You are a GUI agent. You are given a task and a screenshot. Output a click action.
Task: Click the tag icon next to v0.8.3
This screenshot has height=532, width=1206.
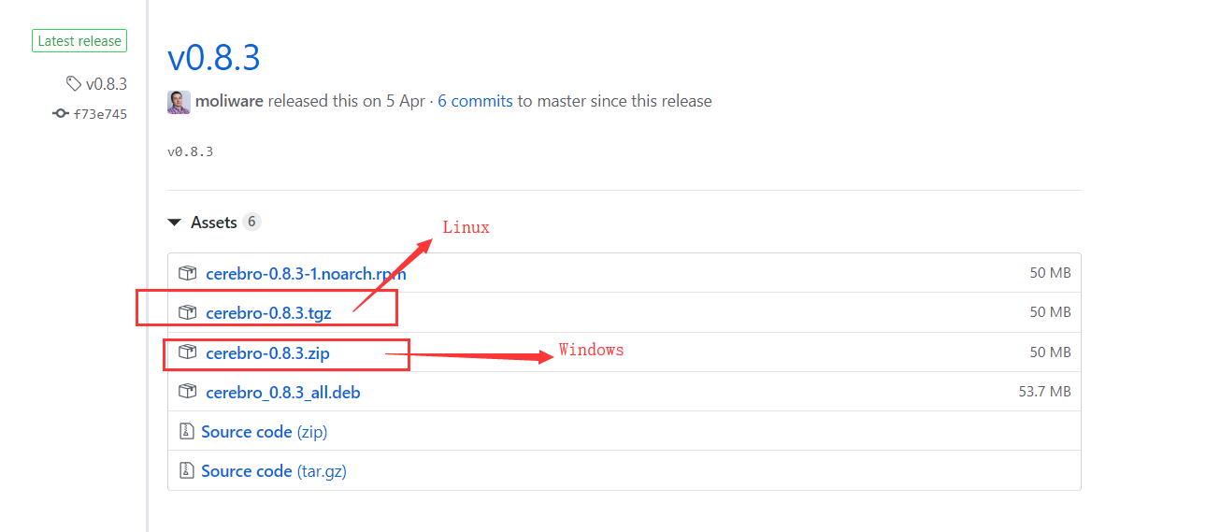[73, 84]
